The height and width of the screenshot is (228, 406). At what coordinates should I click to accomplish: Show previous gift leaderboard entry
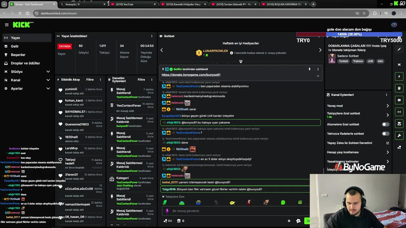pyautogui.click(x=161, y=50)
